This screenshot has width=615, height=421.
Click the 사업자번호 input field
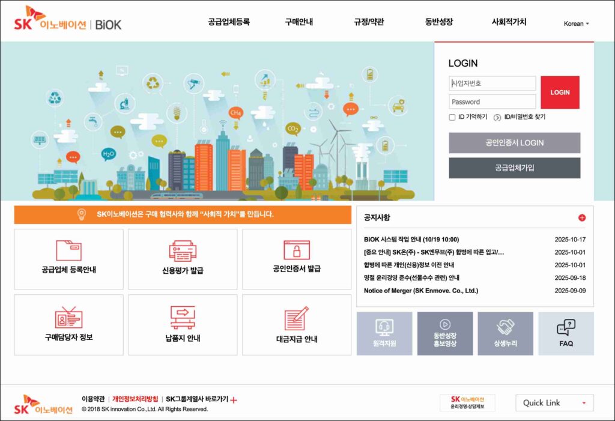492,83
